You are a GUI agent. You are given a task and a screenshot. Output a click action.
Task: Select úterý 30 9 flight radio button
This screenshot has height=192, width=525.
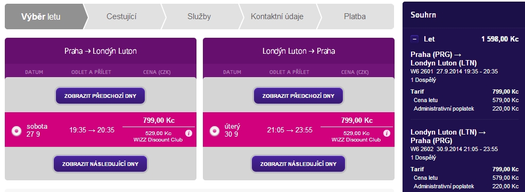214,131
